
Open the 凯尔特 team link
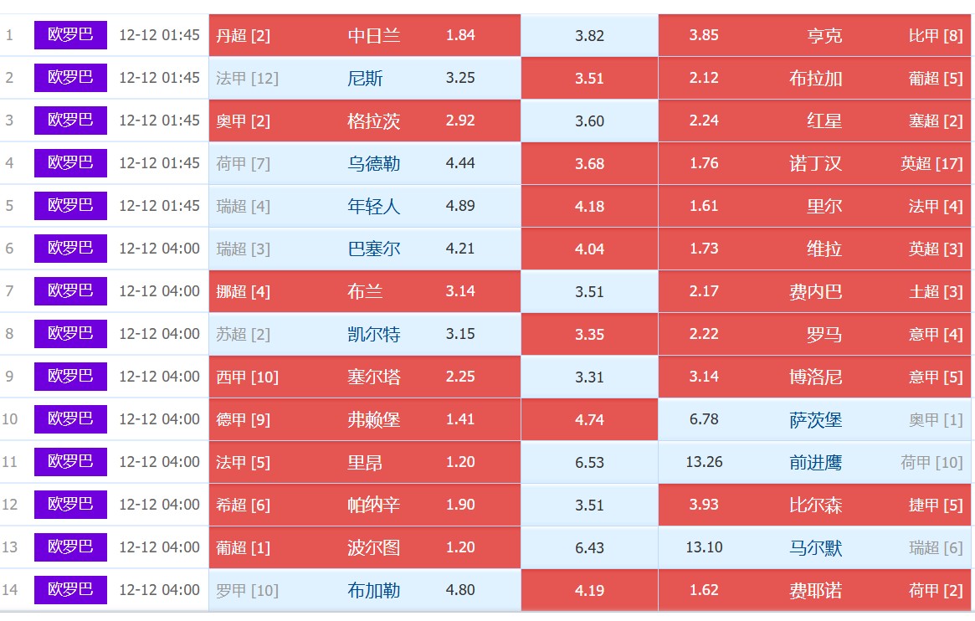tap(374, 335)
